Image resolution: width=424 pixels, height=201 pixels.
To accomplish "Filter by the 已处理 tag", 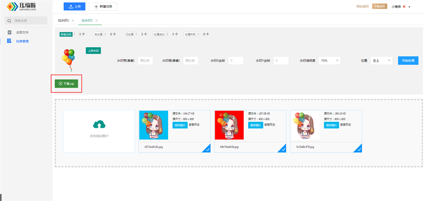I will (x=129, y=34).
